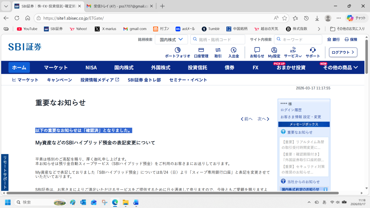Select the 投資信託 navigation tab
This screenshot has height=208, width=370.
pyautogui.click(x=198, y=67)
